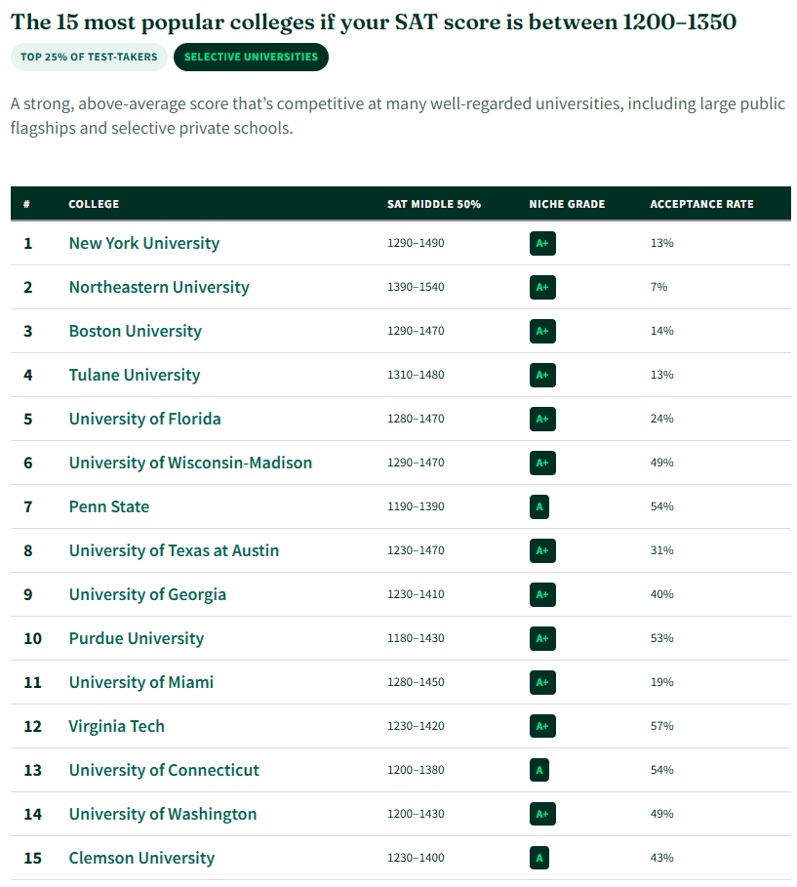Image resolution: width=797 pixels, height=887 pixels.
Task: Click the A+ grade badge for Boston University
Action: click(x=542, y=332)
